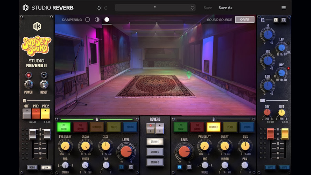
Task: Flip the Reset toggle switch
Action: [44, 84]
